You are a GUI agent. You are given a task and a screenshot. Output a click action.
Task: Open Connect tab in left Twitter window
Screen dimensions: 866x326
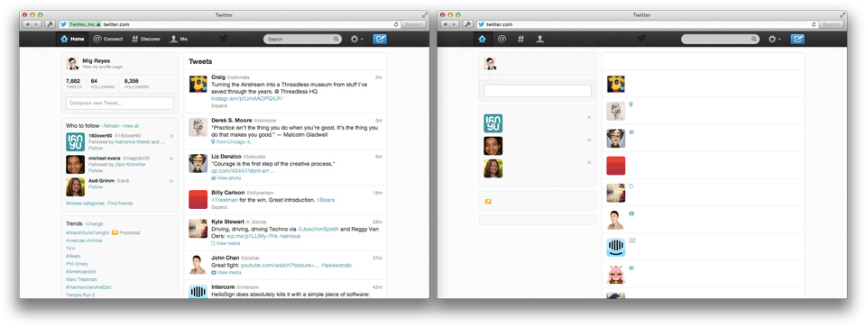click(107, 39)
